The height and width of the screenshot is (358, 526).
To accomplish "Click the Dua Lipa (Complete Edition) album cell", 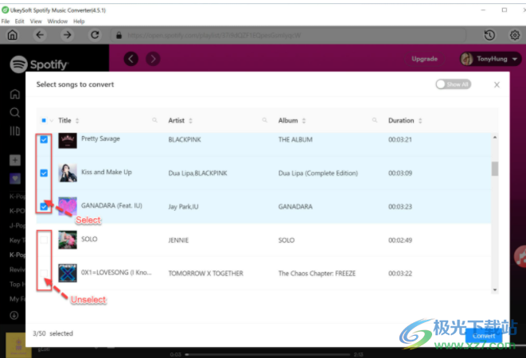I will click(x=318, y=173).
